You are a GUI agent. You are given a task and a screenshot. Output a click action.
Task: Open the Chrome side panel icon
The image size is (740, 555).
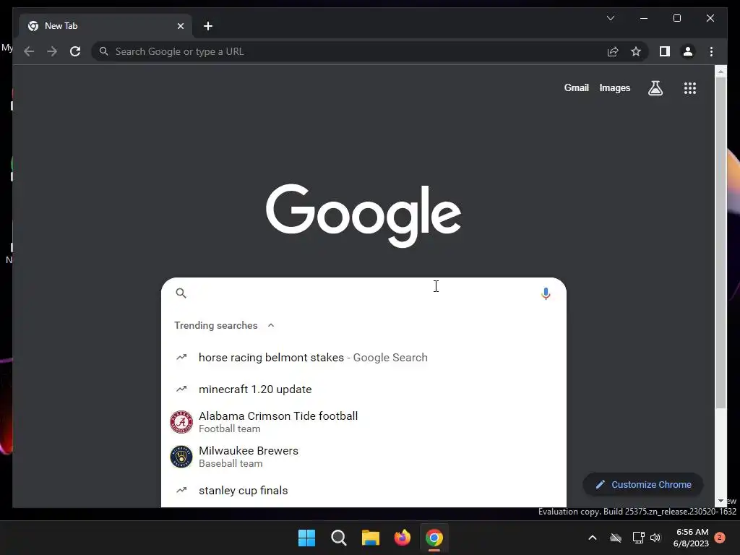(x=665, y=51)
